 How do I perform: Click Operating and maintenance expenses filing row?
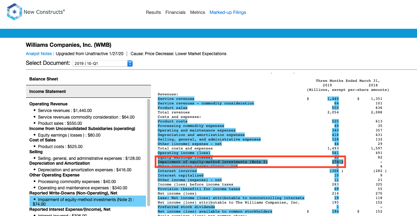click(x=197, y=130)
